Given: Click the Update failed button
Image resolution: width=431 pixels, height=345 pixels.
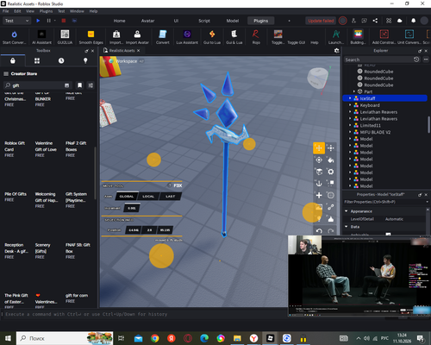Looking at the screenshot, I should pos(321,21).
